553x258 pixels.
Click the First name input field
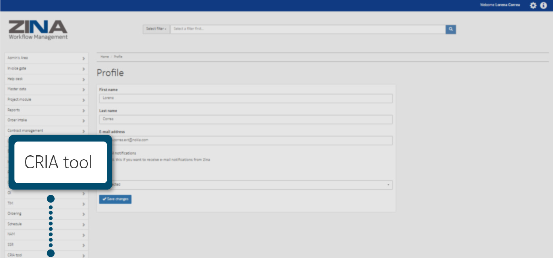(246, 98)
